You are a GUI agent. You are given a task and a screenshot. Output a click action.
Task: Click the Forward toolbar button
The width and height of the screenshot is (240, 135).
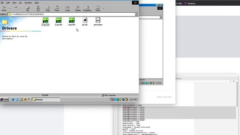(16, 9)
